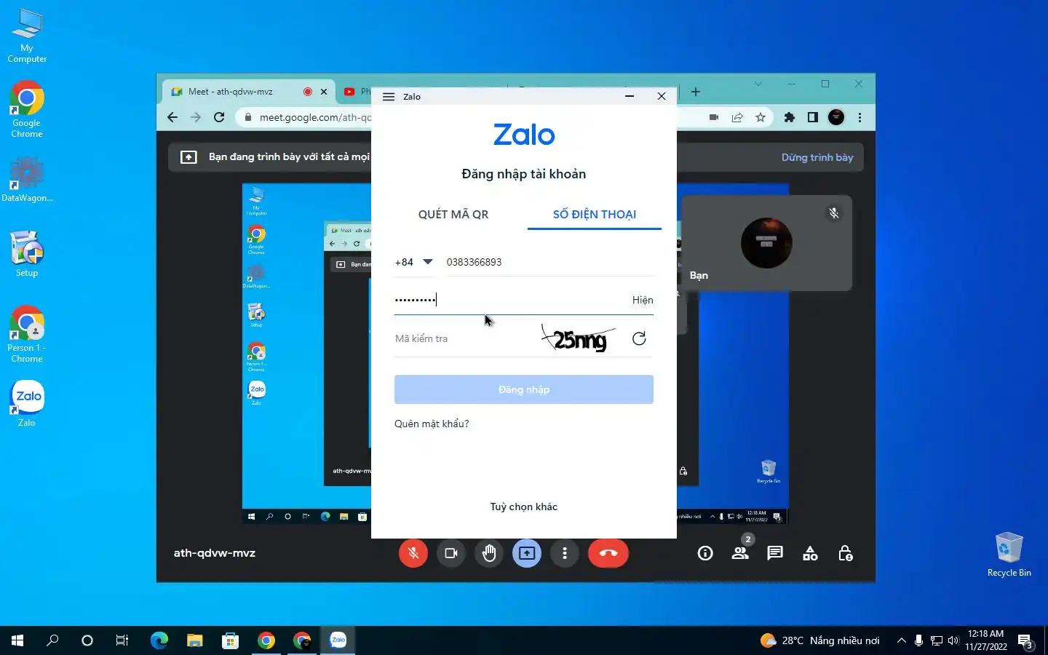Select Person 1 - Chrome desktop shortcut

(27, 334)
